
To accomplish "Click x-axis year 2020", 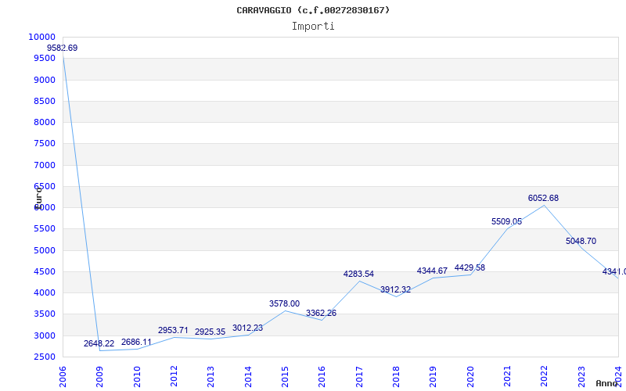I will [x=470, y=376].
